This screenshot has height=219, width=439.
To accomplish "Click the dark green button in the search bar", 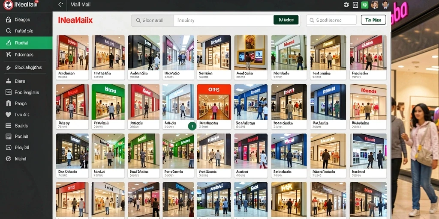I will [x=286, y=20].
